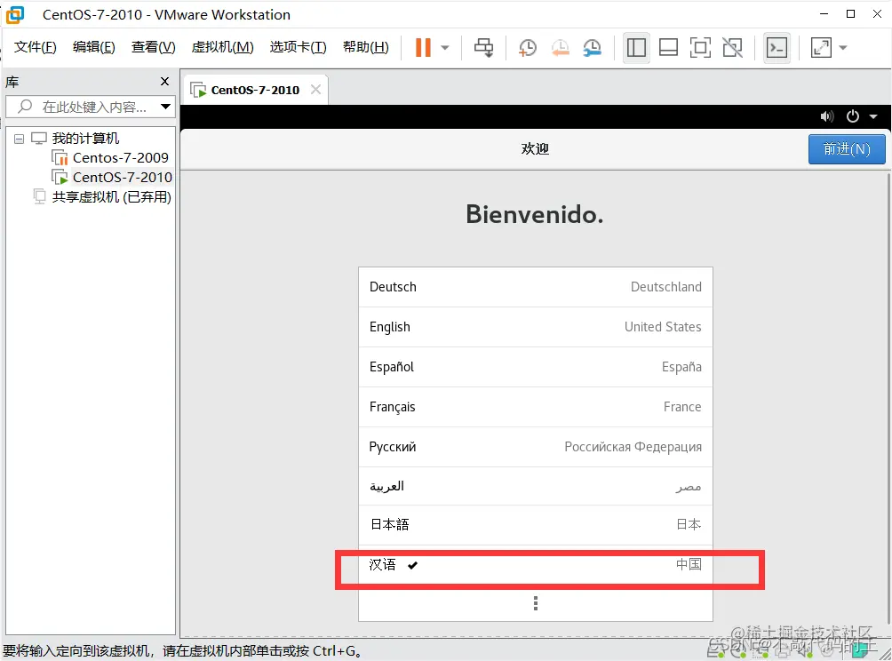The height and width of the screenshot is (661, 892).
Task: Choose Deutsch language row
Action: coord(536,287)
